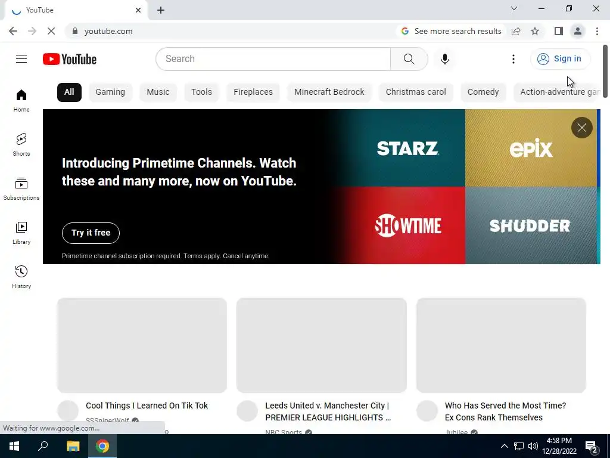Click the search magnifier button
610x458 pixels.
[409, 59]
